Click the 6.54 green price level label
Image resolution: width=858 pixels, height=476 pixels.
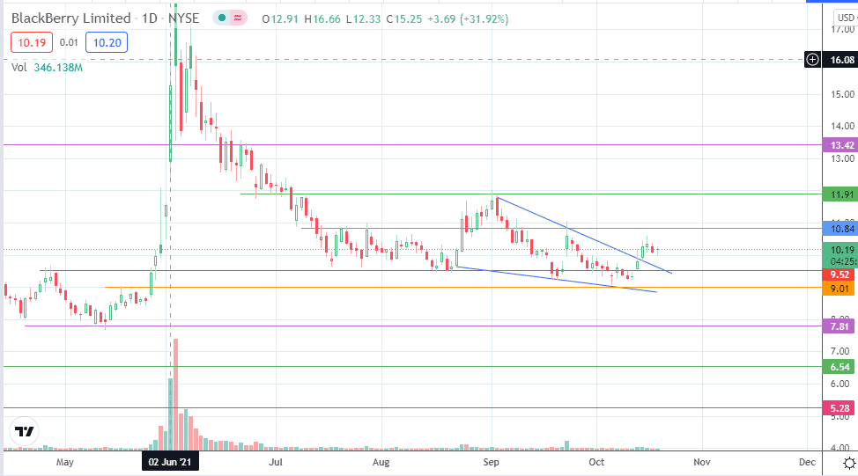840,367
